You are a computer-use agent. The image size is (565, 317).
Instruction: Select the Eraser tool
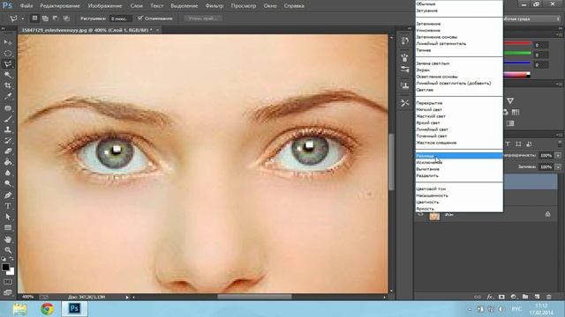(x=8, y=151)
